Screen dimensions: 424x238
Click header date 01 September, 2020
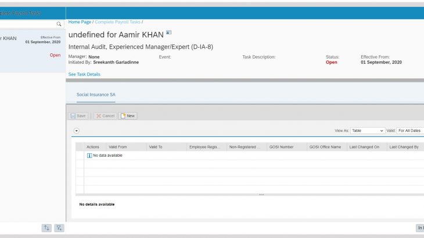[381, 63]
